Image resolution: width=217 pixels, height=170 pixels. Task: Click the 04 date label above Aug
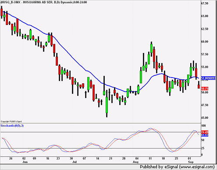pos(137,159)
